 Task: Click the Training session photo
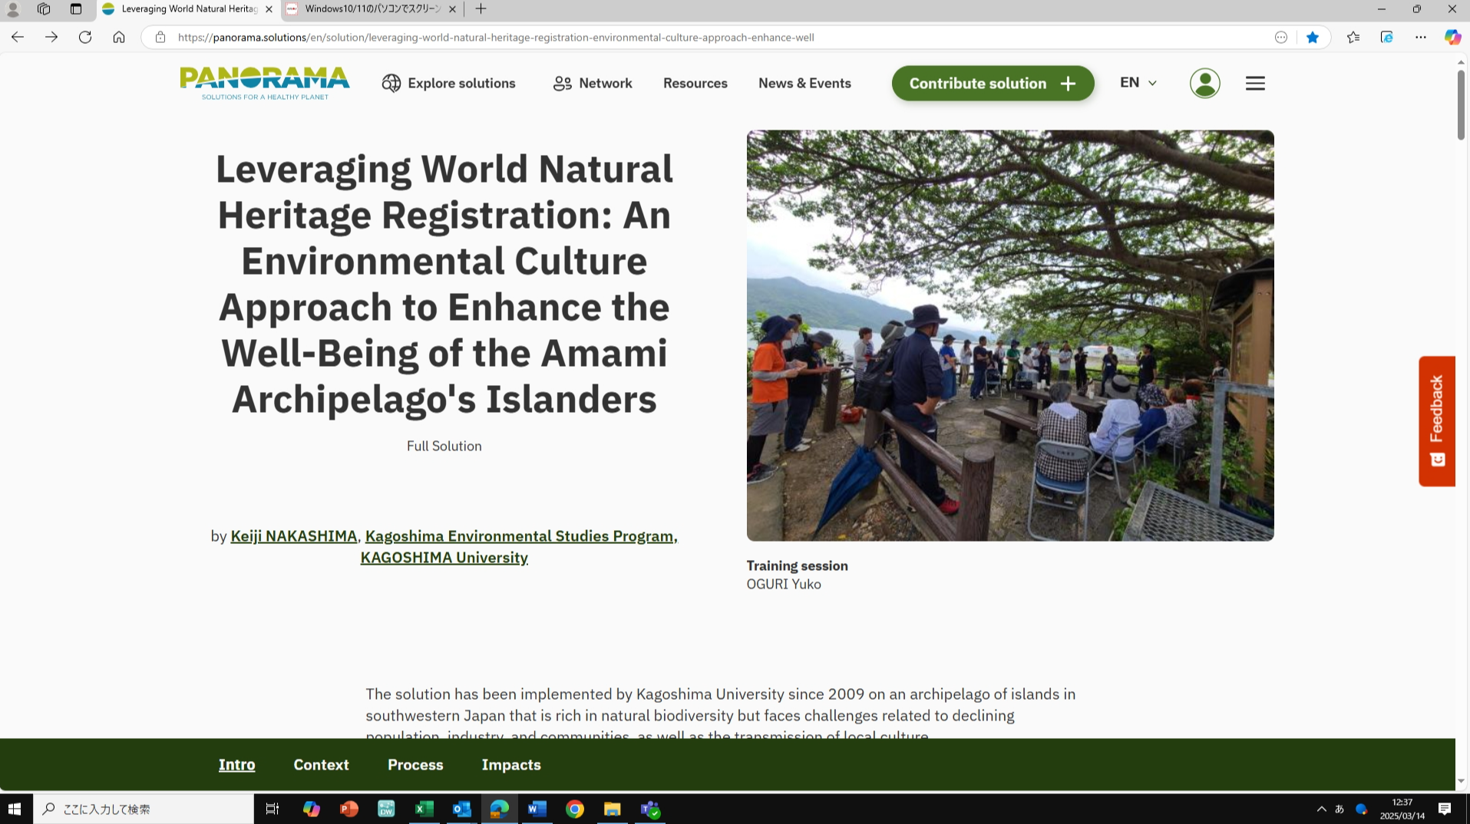point(1009,335)
